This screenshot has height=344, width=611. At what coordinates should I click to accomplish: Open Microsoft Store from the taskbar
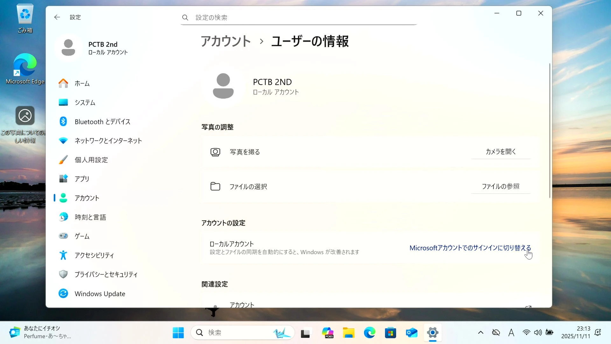390,333
